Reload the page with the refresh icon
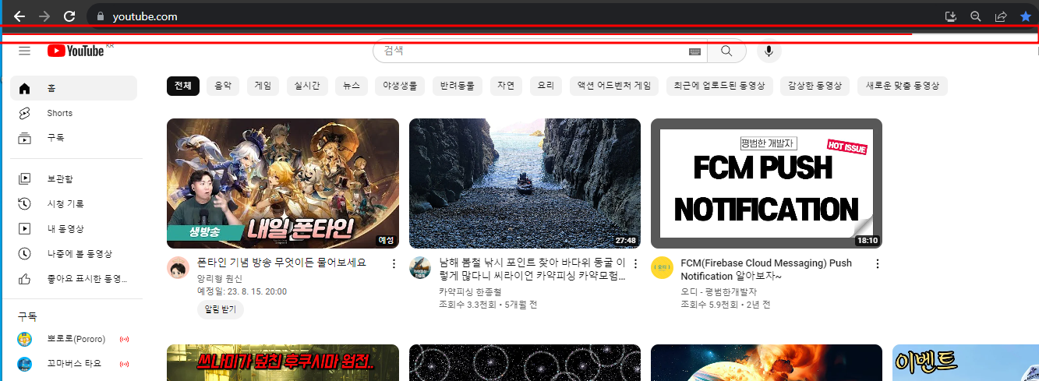This screenshot has width=1039, height=381. coord(69,16)
